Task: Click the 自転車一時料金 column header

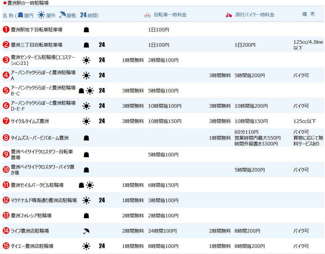Action: (x=170, y=15)
